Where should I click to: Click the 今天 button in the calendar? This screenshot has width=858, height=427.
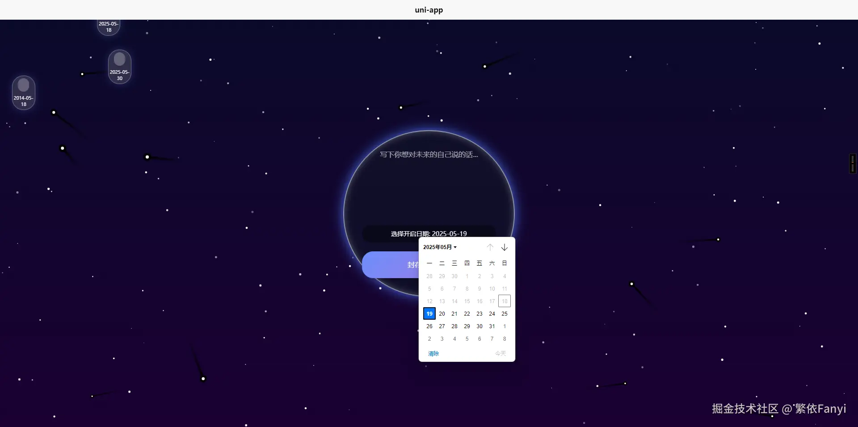[x=500, y=354]
